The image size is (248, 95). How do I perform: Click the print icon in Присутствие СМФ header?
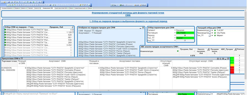[x=218, y=59]
